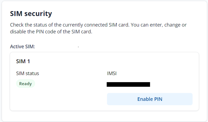The height and width of the screenshot is (122, 208).
Task: Click the text line starting with disable the PIN
Action: point(51,32)
